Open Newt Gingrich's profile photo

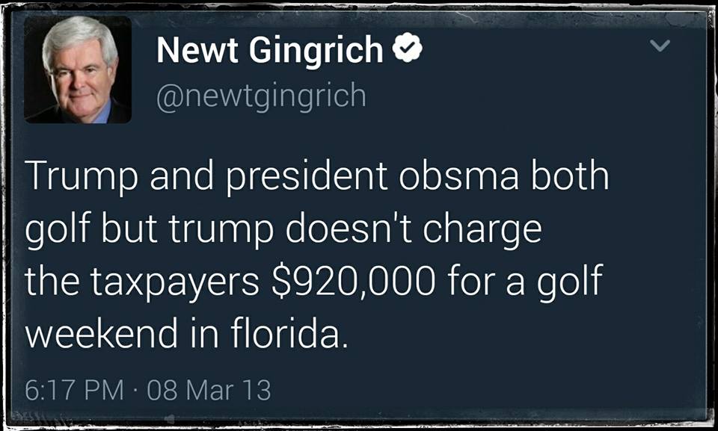[78, 69]
